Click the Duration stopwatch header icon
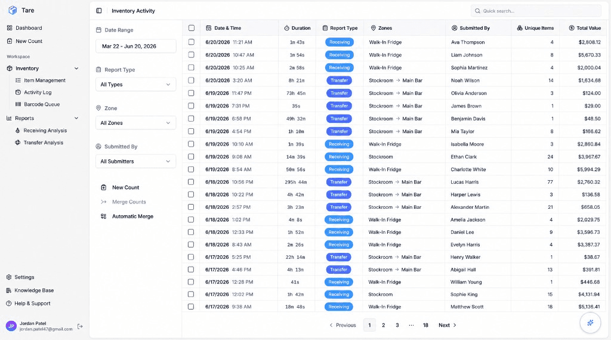This screenshot has height=340, width=611. [x=287, y=28]
